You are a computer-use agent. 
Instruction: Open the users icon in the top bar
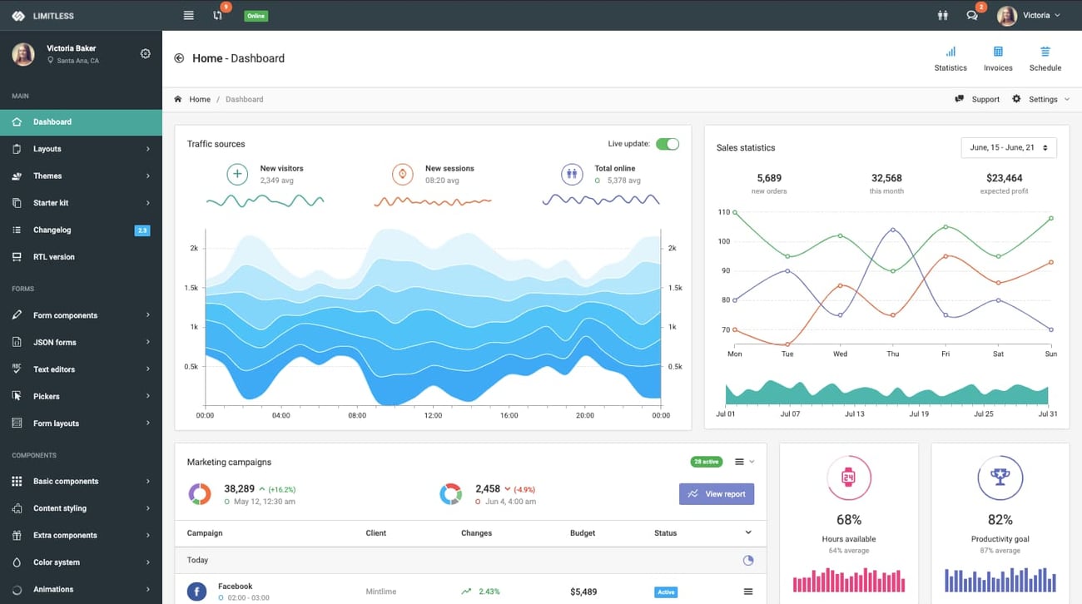click(x=941, y=15)
